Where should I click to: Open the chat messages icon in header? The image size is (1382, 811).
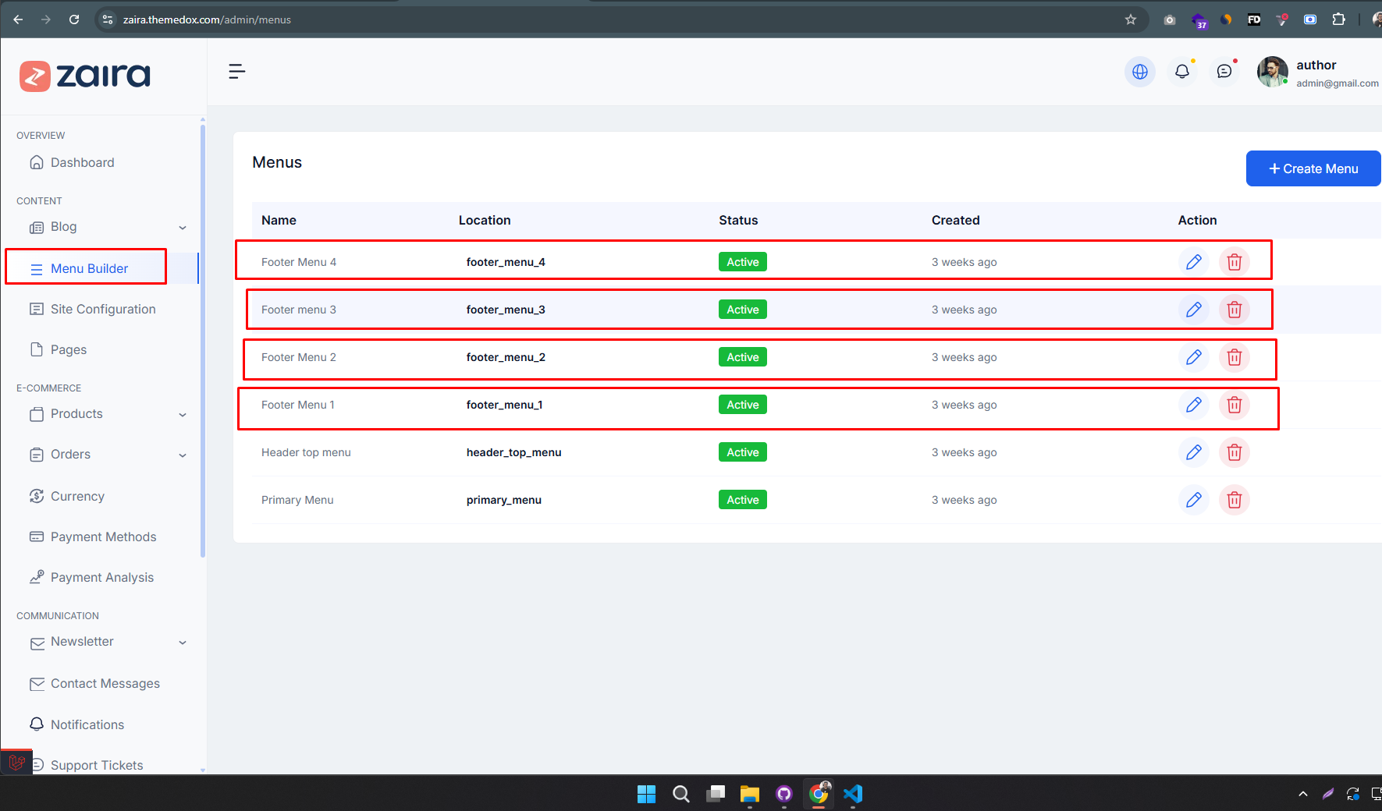tap(1224, 72)
